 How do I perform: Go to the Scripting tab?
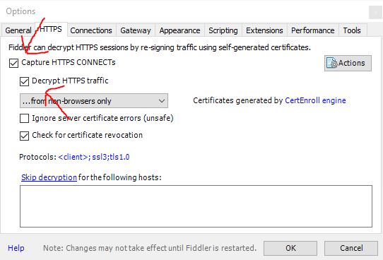click(x=223, y=30)
